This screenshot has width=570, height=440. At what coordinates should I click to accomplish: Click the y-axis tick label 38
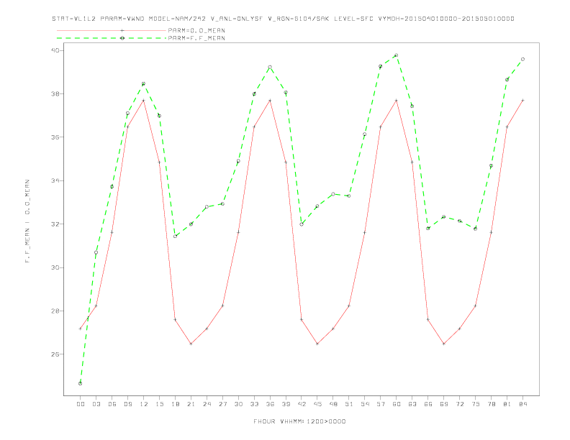point(55,93)
